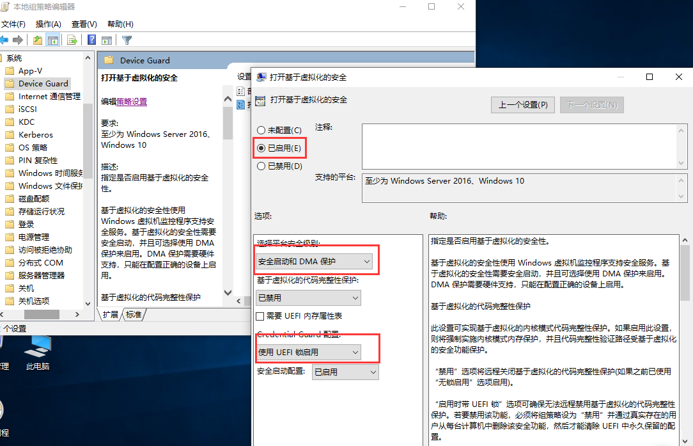The image size is (693, 446).
Task: Select 分布式 COM tree item
Action: tap(41, 263)
